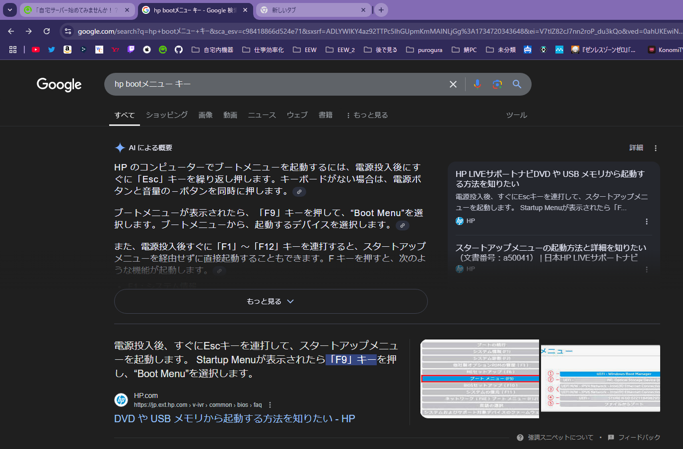Open the tab search dropdown arrow
Screen dimensions: 683x449
[x=10, y=10]
